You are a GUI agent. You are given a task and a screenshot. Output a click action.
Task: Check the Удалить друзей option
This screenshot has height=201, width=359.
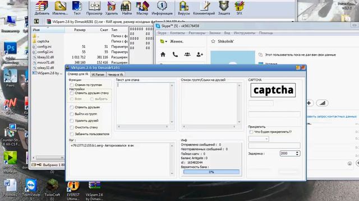coord(72,121)
